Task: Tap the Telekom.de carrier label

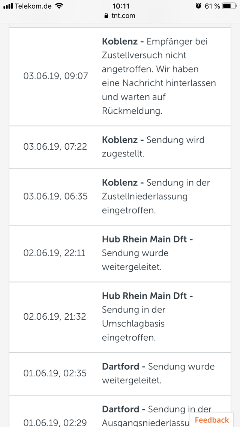Action: [33, 6]
